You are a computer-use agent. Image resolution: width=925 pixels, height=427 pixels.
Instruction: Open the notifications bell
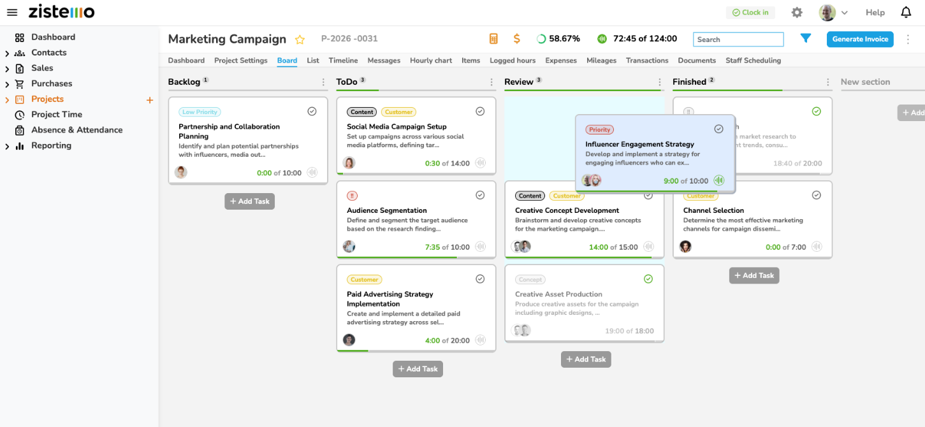click(906, 12)
